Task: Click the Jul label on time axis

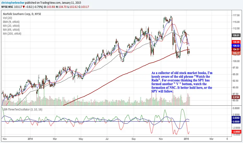Action: pos(107,139)
